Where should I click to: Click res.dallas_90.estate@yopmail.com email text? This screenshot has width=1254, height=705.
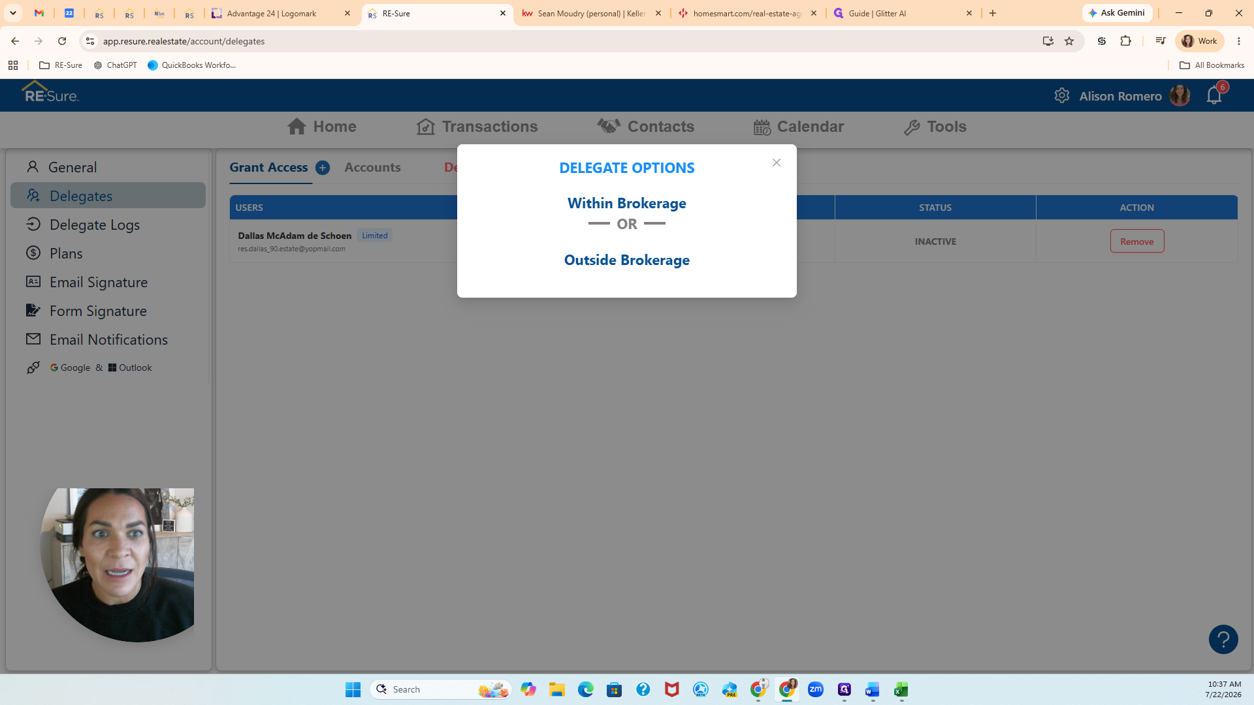coord(291,249)
